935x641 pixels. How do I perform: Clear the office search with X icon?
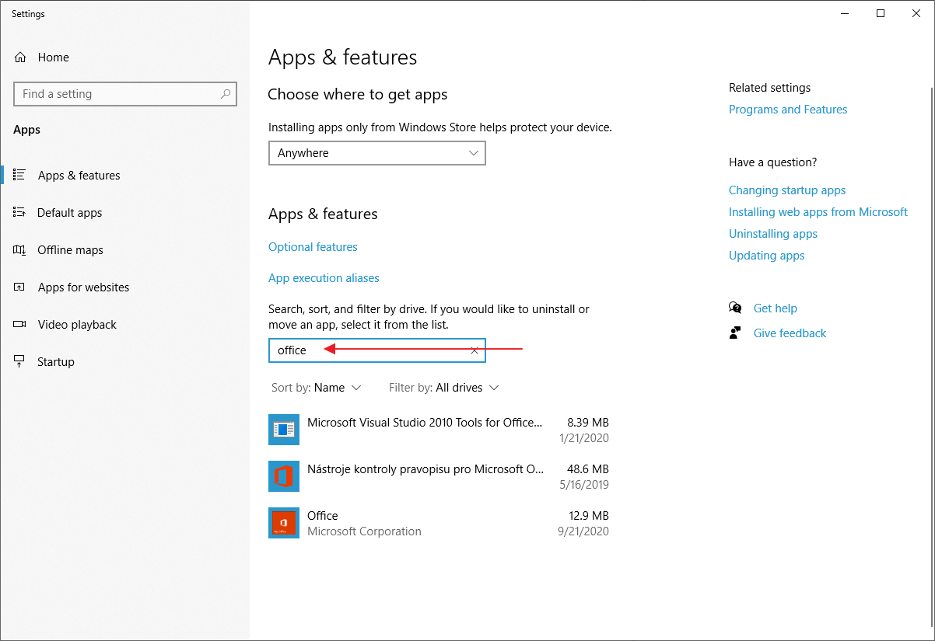pyautogui.click(x=475, y=350)
